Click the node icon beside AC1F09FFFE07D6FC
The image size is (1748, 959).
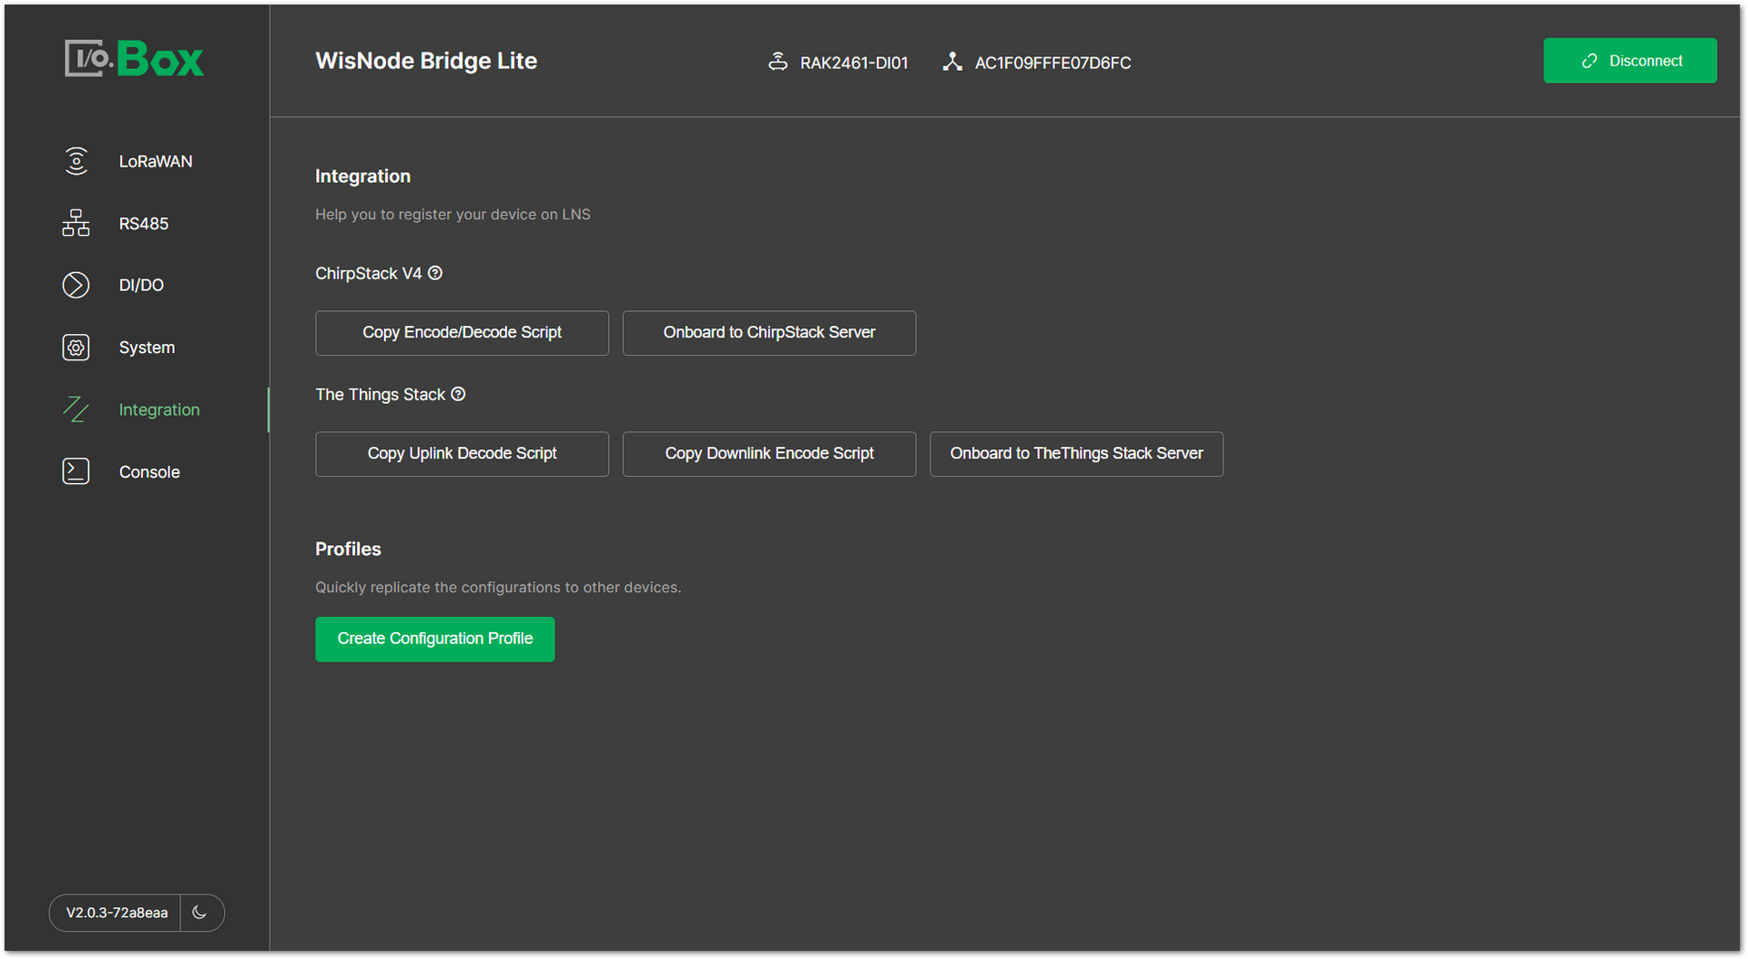(x=952, y=62)
